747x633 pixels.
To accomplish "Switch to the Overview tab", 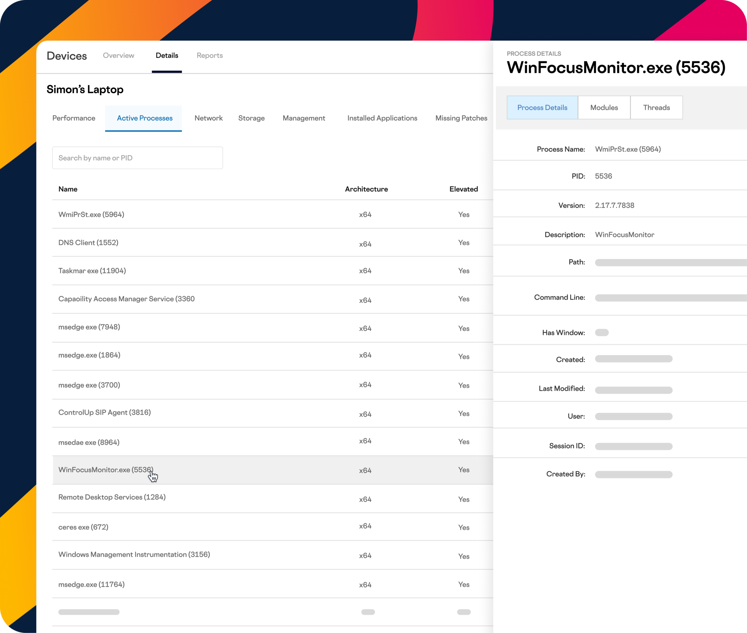I will (118, 56).
